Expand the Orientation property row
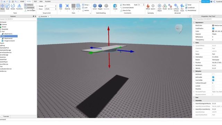 click(194, 57)
